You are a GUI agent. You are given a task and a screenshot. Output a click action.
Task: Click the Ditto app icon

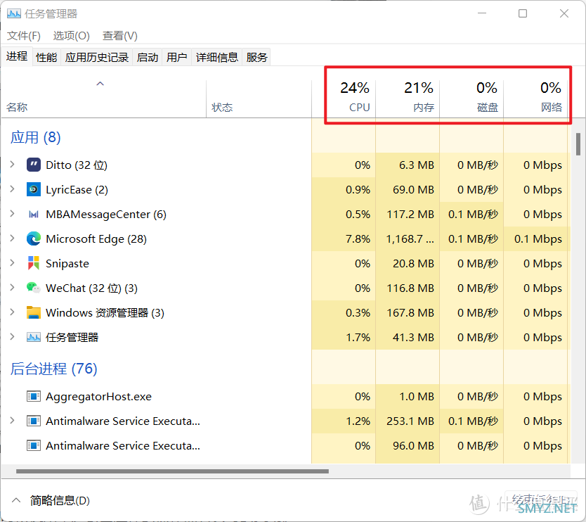pos(34,165)
